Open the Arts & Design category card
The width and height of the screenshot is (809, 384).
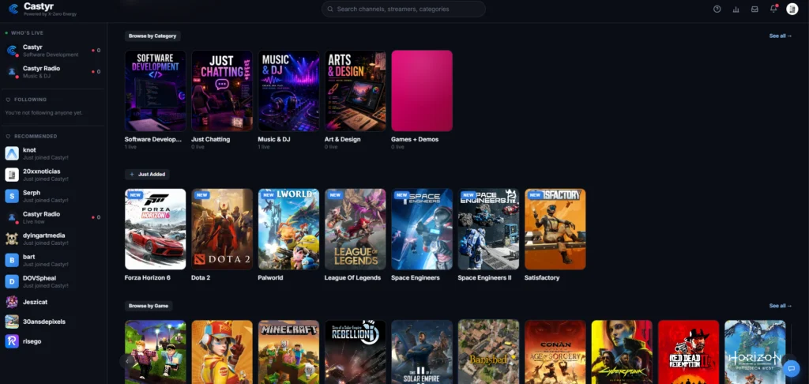355,91
